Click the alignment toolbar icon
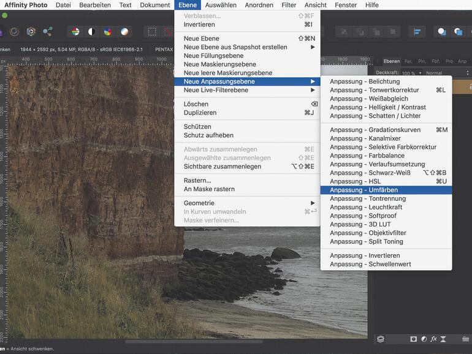Viewport: 472px width, 354px height. (417, 32)
